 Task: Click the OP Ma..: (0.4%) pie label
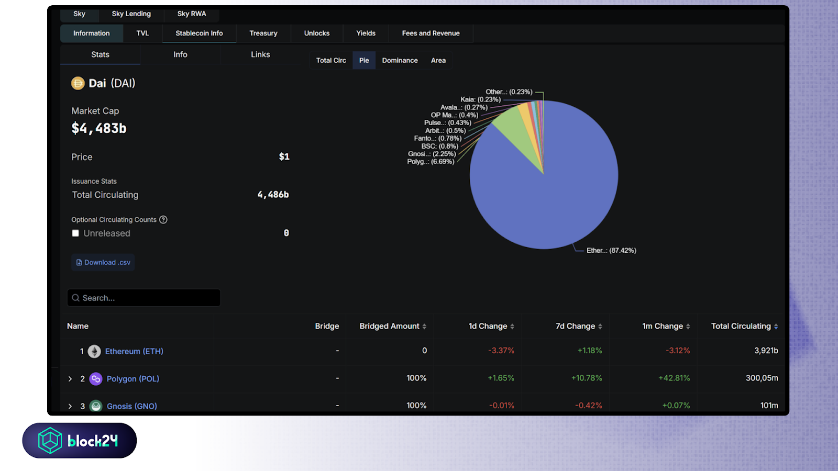[x=455, y=115]
